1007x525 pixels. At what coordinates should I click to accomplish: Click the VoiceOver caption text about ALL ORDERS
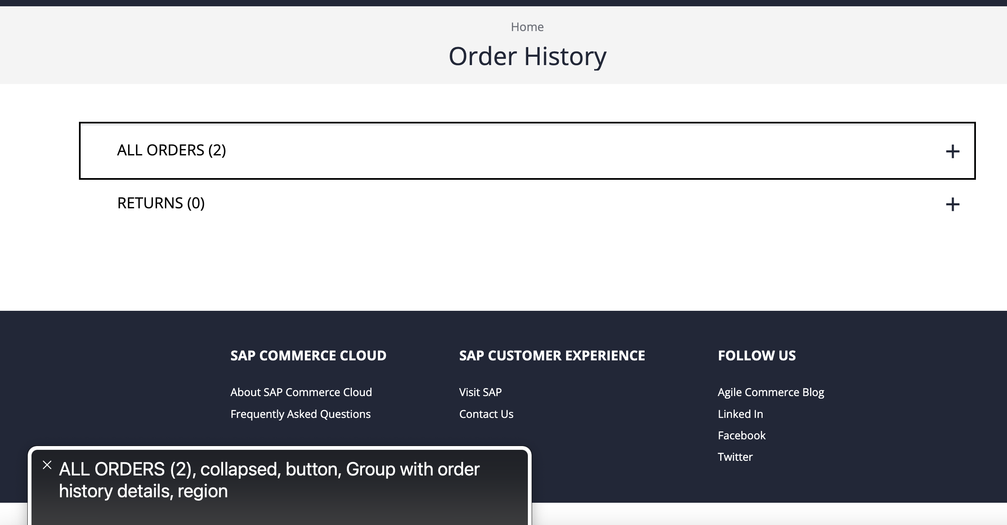coord(269,480)
